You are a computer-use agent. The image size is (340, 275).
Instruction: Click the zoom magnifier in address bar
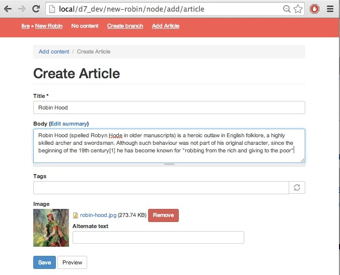pyautogui.click(x=287, y=9)
